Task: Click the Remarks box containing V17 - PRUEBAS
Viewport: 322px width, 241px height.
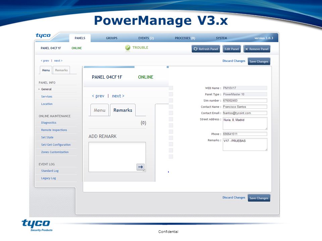Action: pos(245,145)
